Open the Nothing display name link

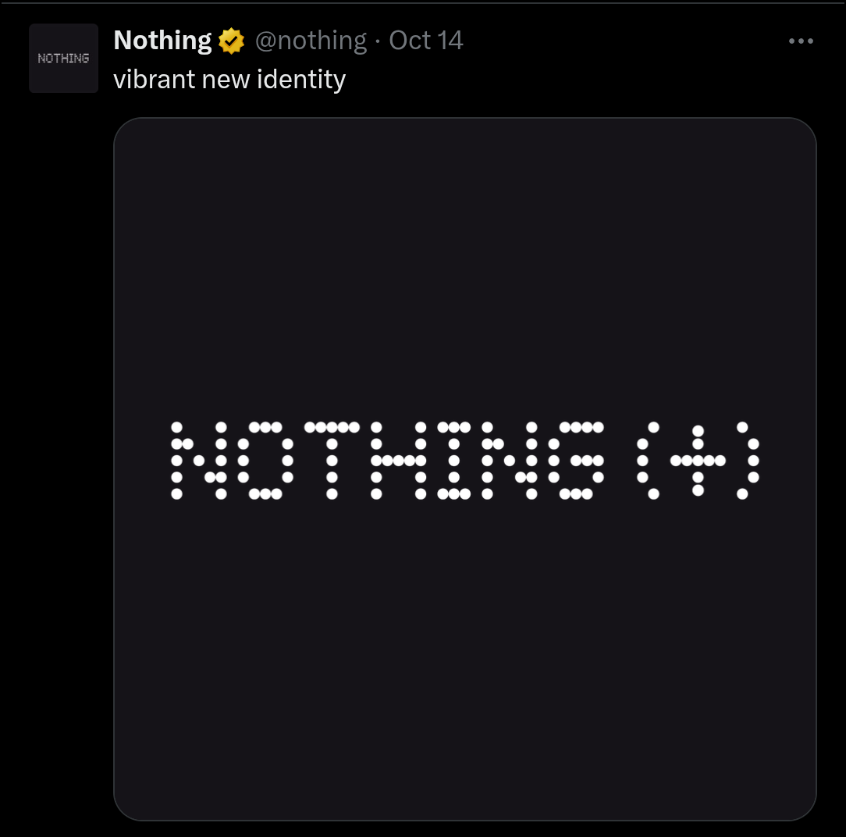[x=162, y=41]
